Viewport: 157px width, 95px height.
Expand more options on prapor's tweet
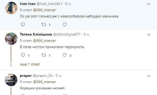click(x=149, y=76)
